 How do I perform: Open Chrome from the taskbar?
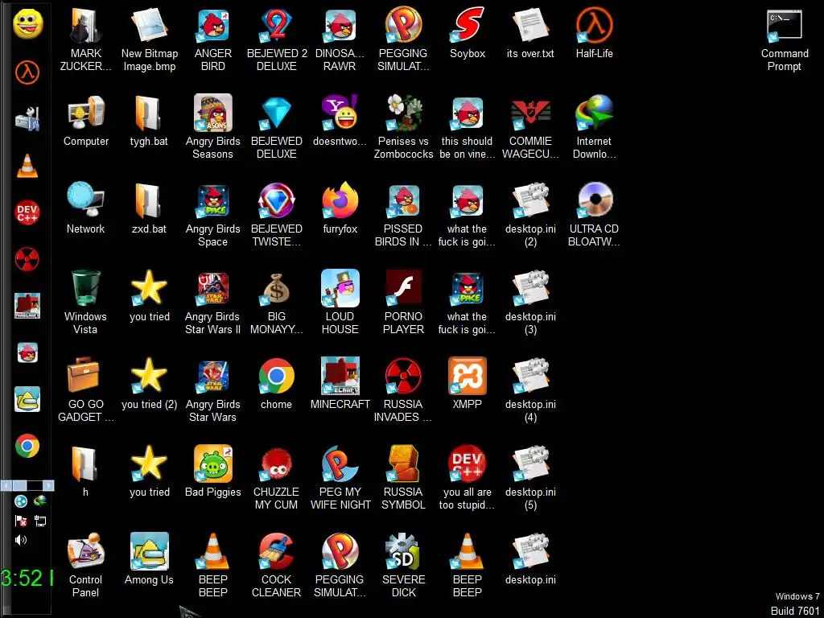point(27,446)
